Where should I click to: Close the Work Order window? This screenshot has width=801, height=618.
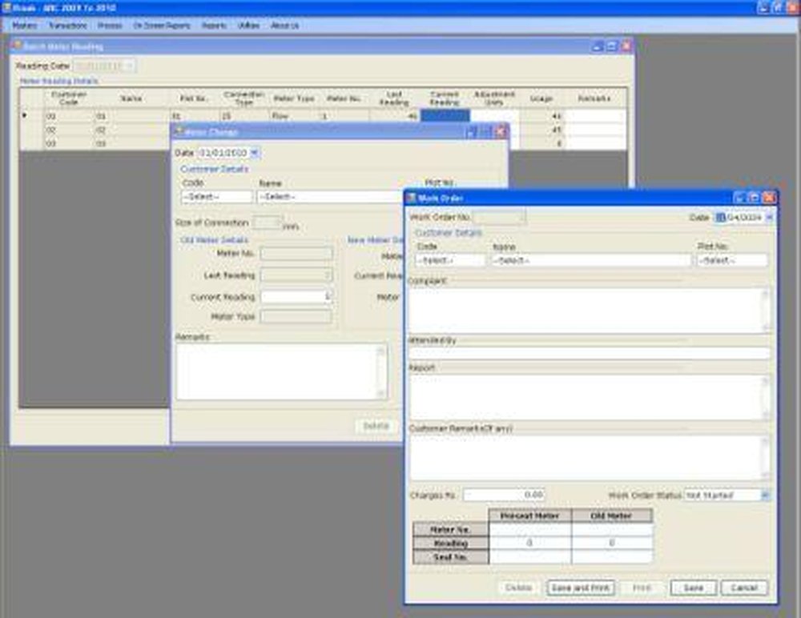coord(769,198)
